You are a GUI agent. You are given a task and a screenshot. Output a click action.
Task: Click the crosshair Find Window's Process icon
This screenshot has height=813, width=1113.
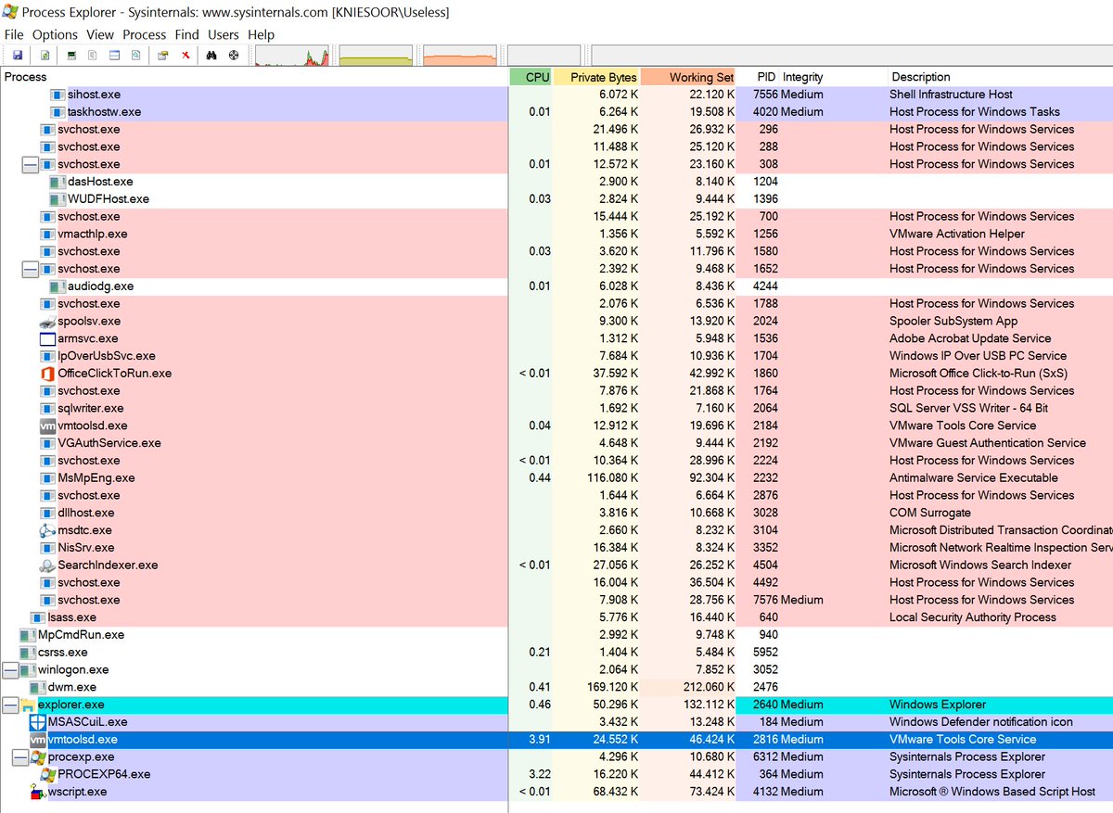pyautogui.click(x=233, y=56)
